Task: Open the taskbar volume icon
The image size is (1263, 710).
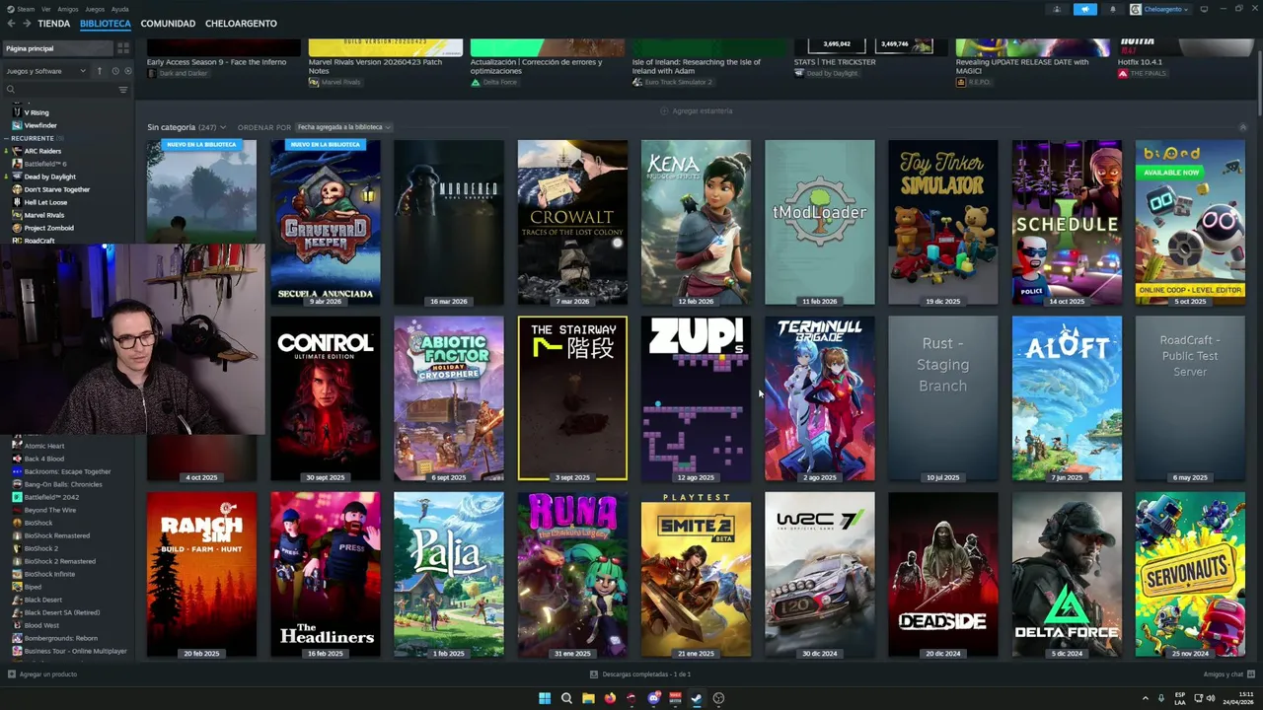Action: (1210, 698)
